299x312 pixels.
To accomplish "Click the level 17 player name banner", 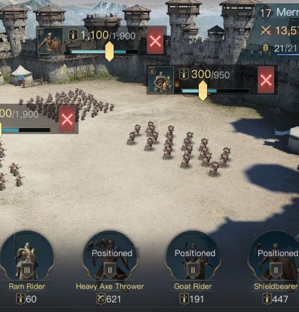I will coord(279,12).
